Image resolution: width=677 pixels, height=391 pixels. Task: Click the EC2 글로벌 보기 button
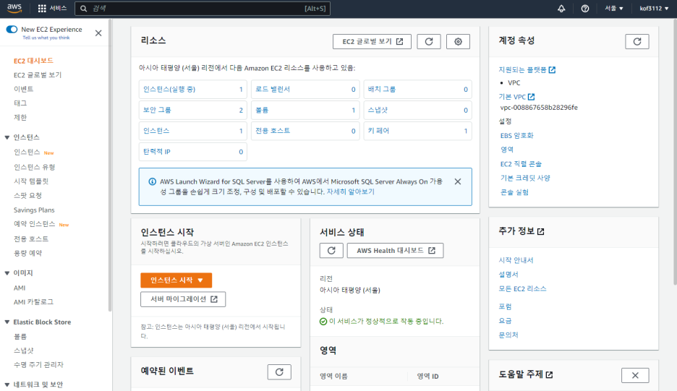point(372,41)
